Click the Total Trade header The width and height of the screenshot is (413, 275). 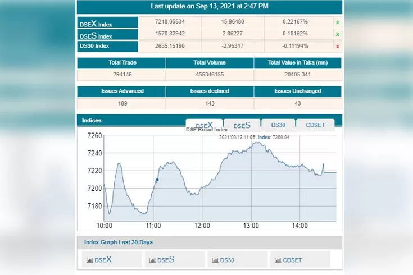pyautogui.click(x=121, y=63)
